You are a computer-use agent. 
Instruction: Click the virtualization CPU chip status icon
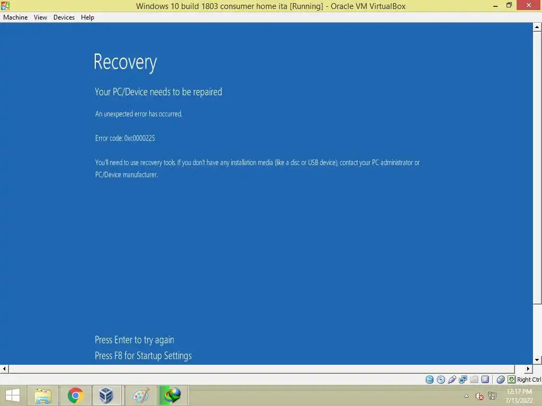point(485,380)
